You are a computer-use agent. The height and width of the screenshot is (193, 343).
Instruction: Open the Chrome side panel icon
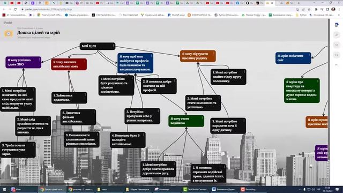tap(327, 10)
